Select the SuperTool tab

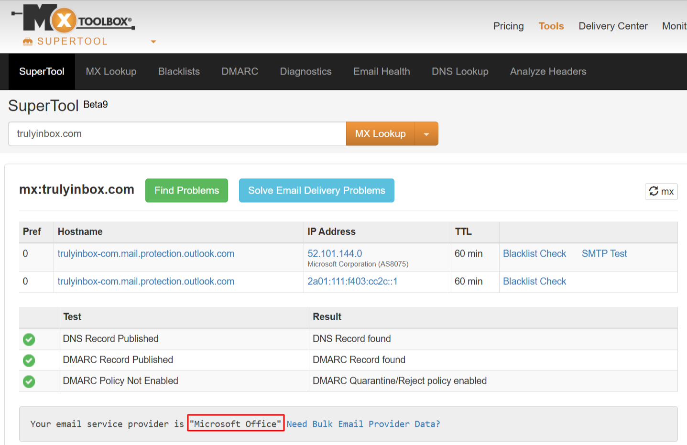coord(42,72)
